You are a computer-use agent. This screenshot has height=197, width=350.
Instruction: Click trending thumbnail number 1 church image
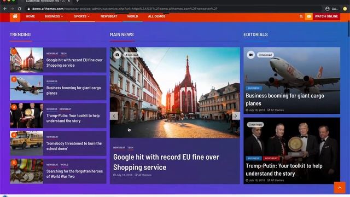[x=27, y=60]
